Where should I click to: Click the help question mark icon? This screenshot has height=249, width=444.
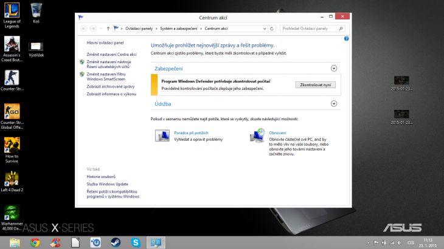tap(346, 39)
